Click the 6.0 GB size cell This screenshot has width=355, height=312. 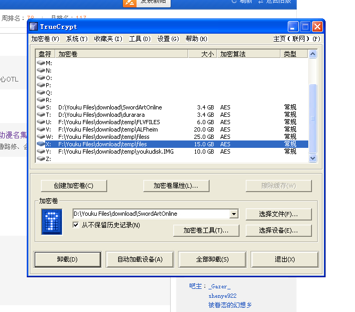pyautogui.click(x=205, y=122)
